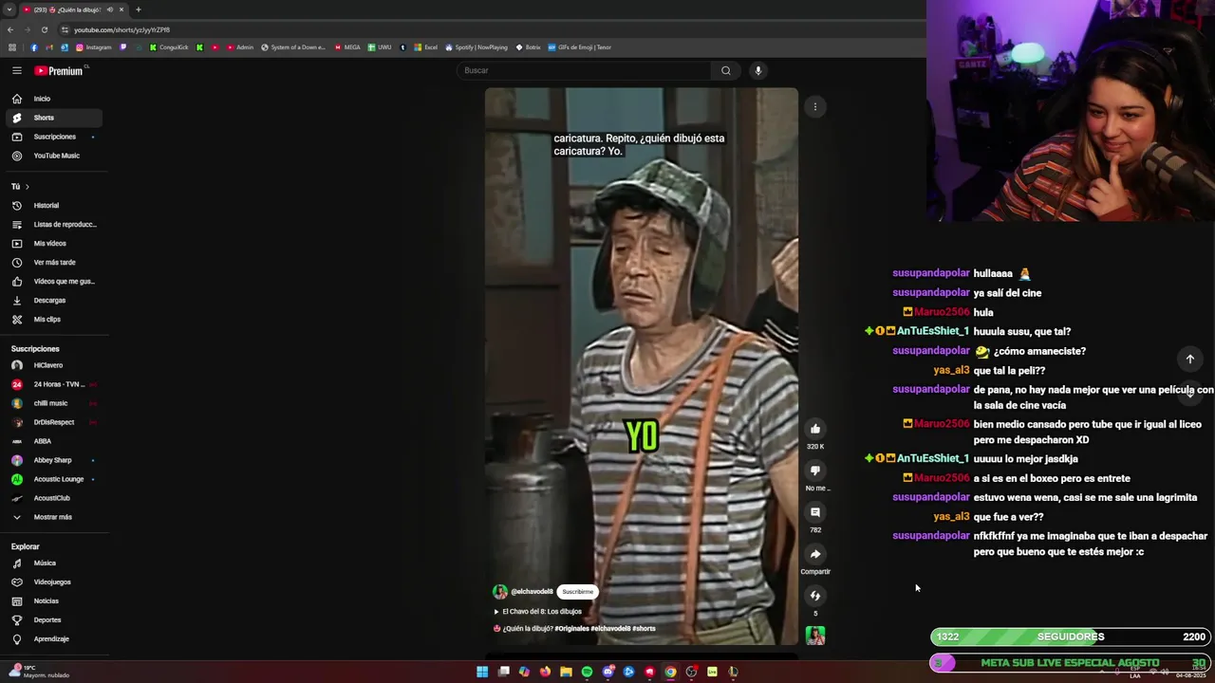Open the GIFs de Emoji | Tenor bookmark
1215x683 pixels.
[580, 47]
